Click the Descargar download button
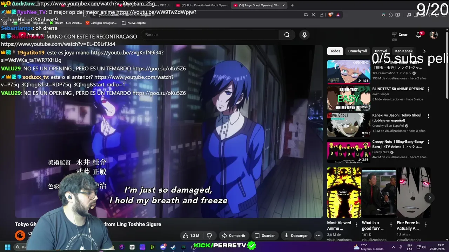Screen dimensions: 449x252 tap(296, 236)
